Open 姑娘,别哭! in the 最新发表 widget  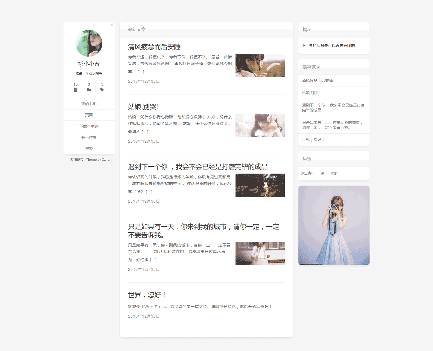311,93
